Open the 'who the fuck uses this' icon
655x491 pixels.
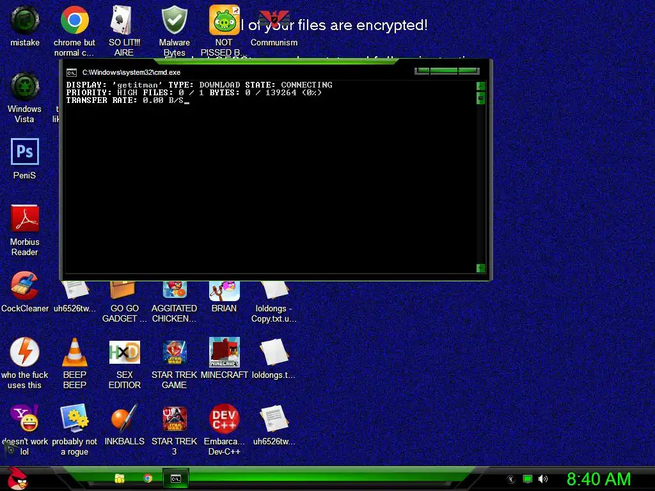[25, 352]
